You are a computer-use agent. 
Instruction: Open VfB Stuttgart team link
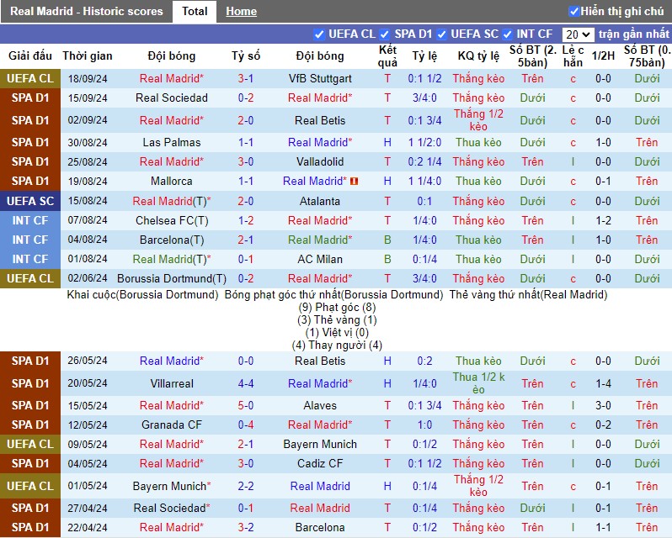(320, 79)
